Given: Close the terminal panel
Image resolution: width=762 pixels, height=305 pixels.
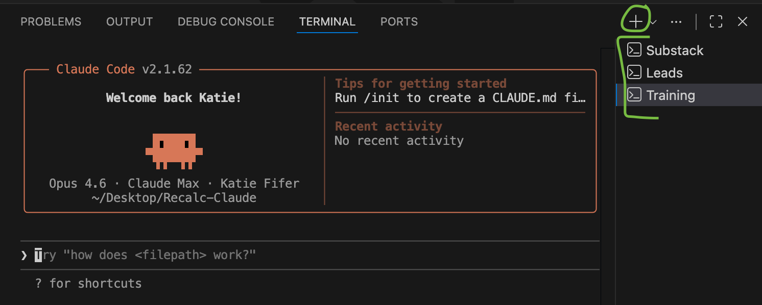Looking at the screenshot, I should coord(743,21).
